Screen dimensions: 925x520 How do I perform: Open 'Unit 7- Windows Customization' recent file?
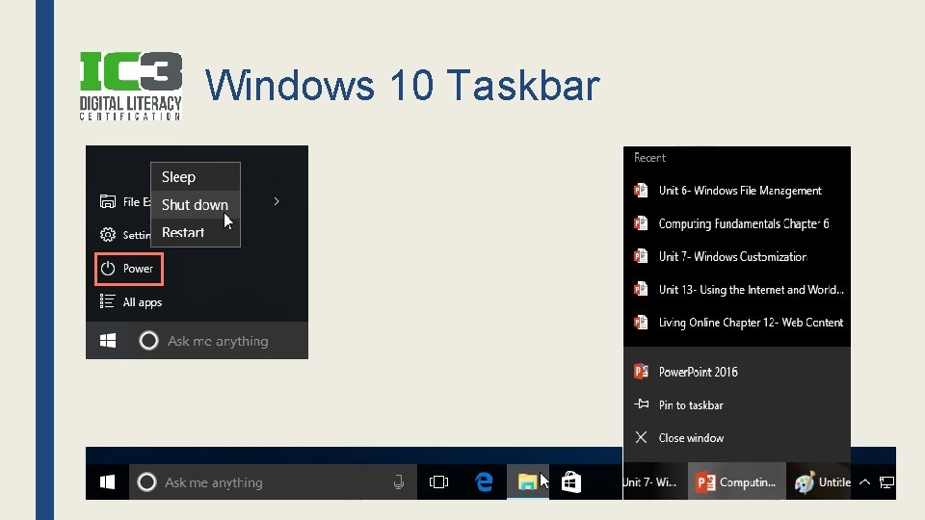(x=737, y=256)
